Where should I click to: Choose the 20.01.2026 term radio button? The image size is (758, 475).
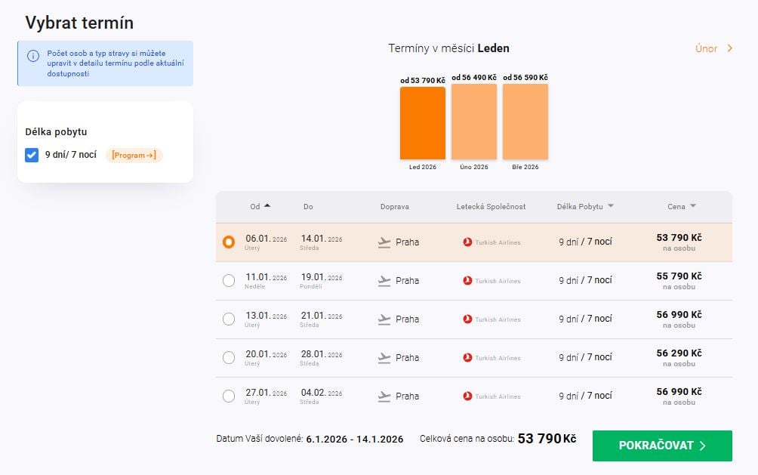pos(229,358)
